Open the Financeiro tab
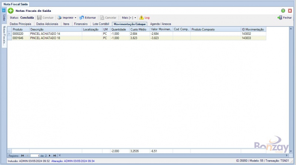 tap(81, 24)
